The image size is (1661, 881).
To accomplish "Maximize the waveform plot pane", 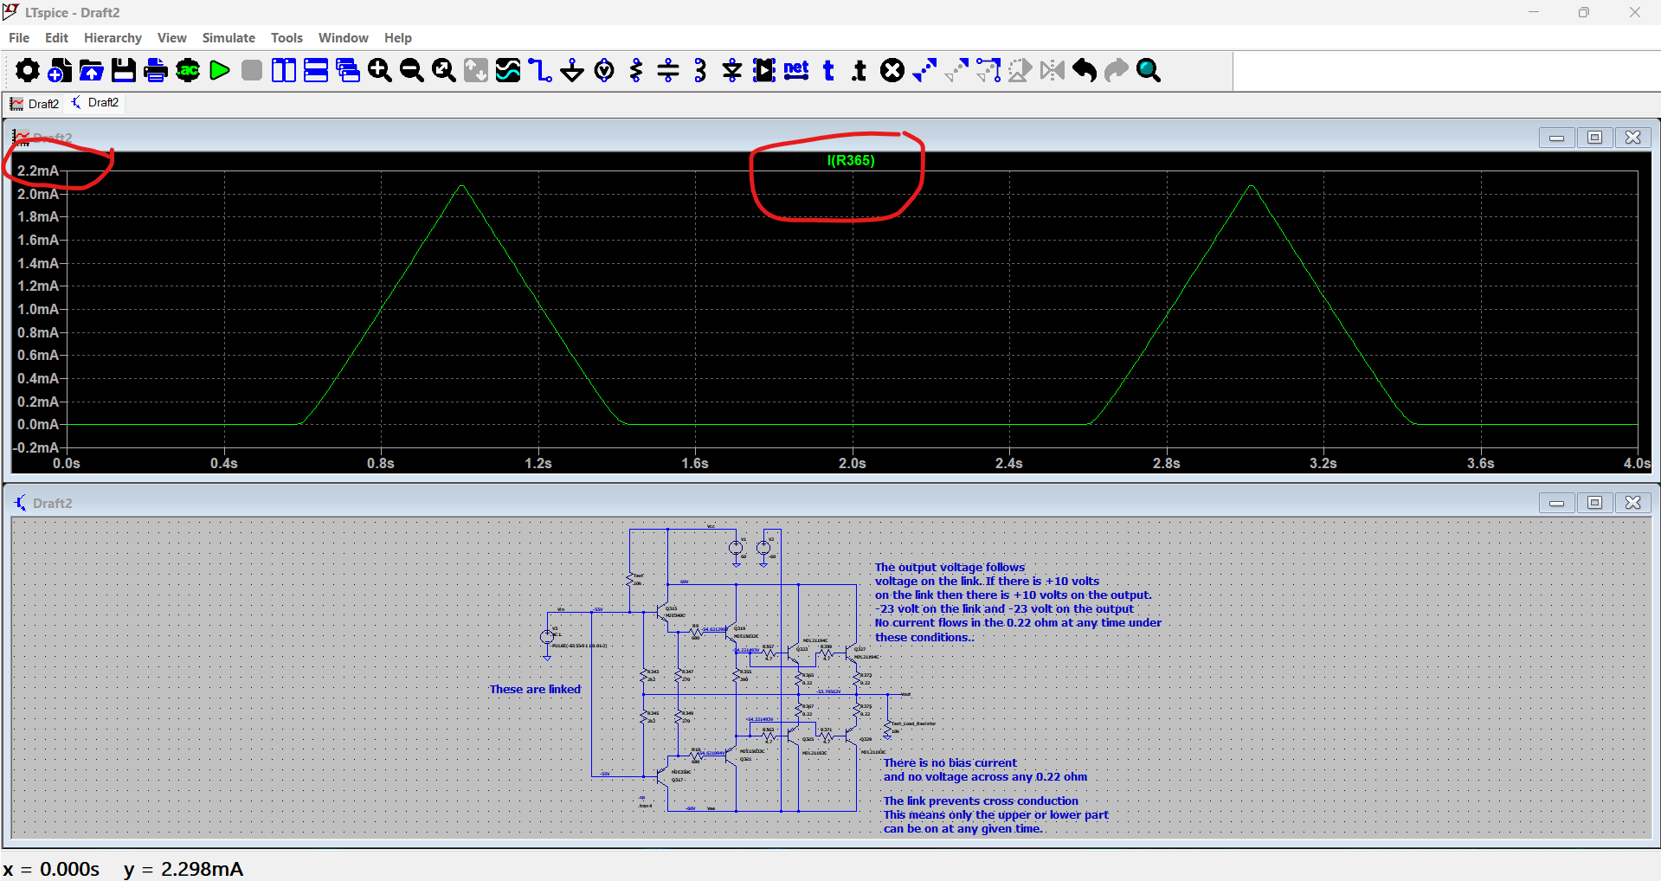I will [x=1595, y=138].
